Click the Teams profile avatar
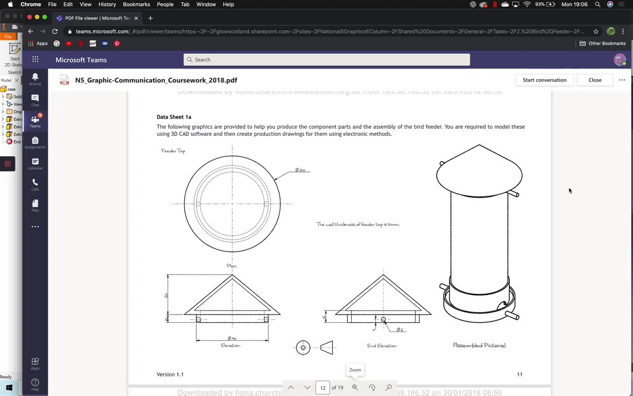 tap(620, 59)
